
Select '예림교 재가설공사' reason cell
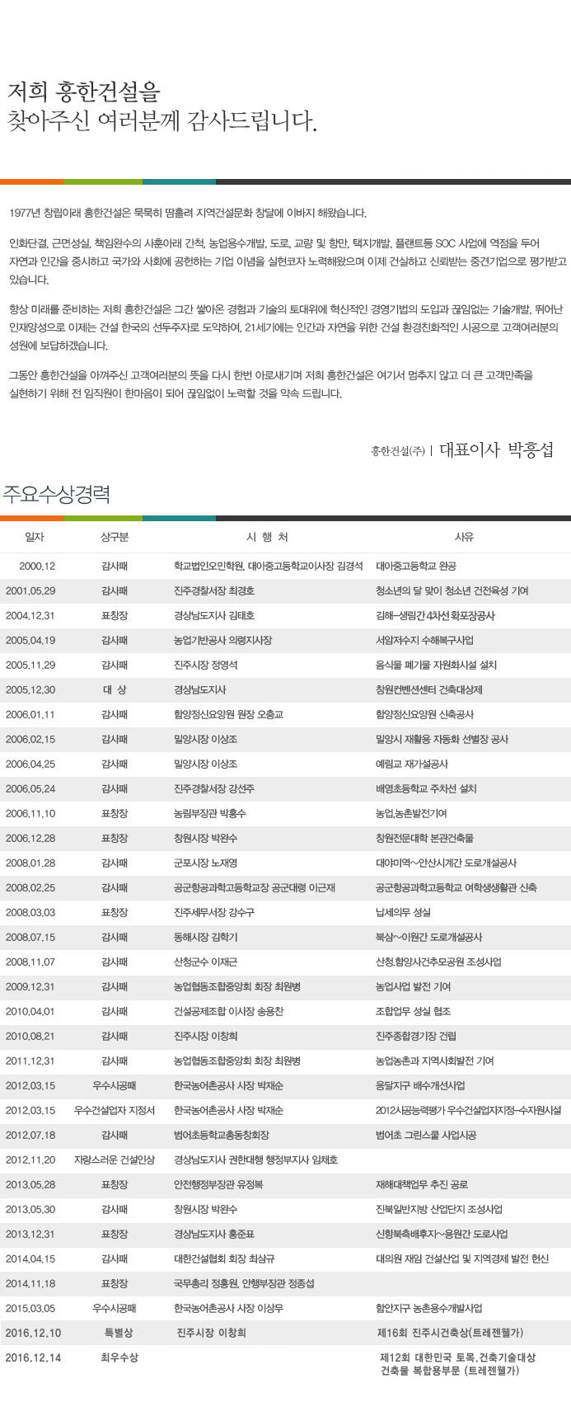412,764
